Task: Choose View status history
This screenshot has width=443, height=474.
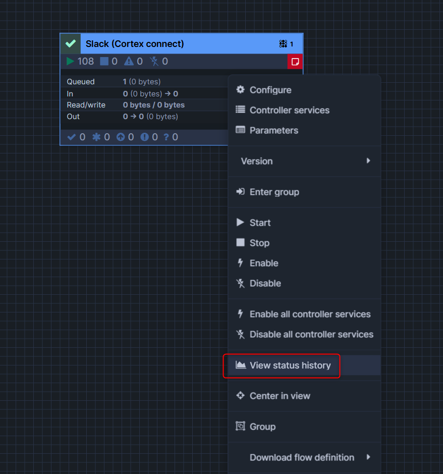Action: point(290,365)
